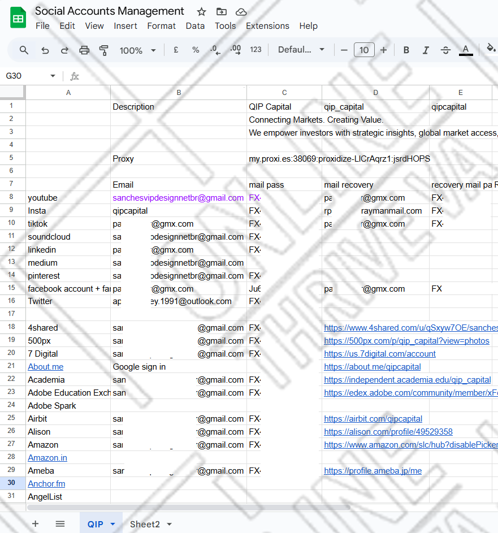
Task: Select the paint format roller icon
Action: click(x=103, y=50)
